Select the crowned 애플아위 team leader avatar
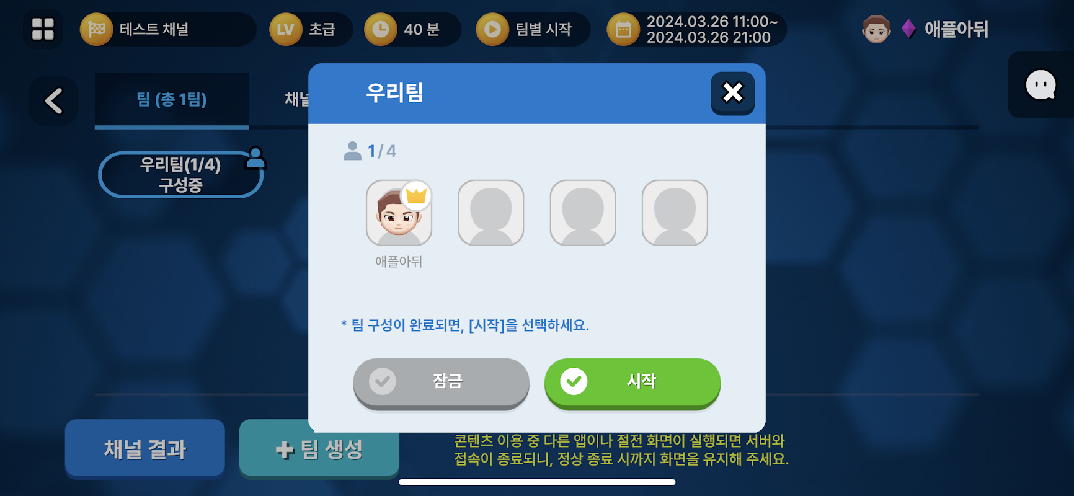The height and width of the screenshot is (496, 1074). pyautogui.click(x=399, y=213)
